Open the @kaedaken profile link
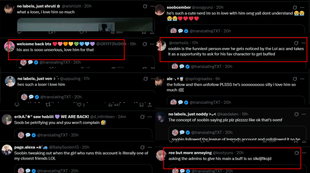 [228, 114]
